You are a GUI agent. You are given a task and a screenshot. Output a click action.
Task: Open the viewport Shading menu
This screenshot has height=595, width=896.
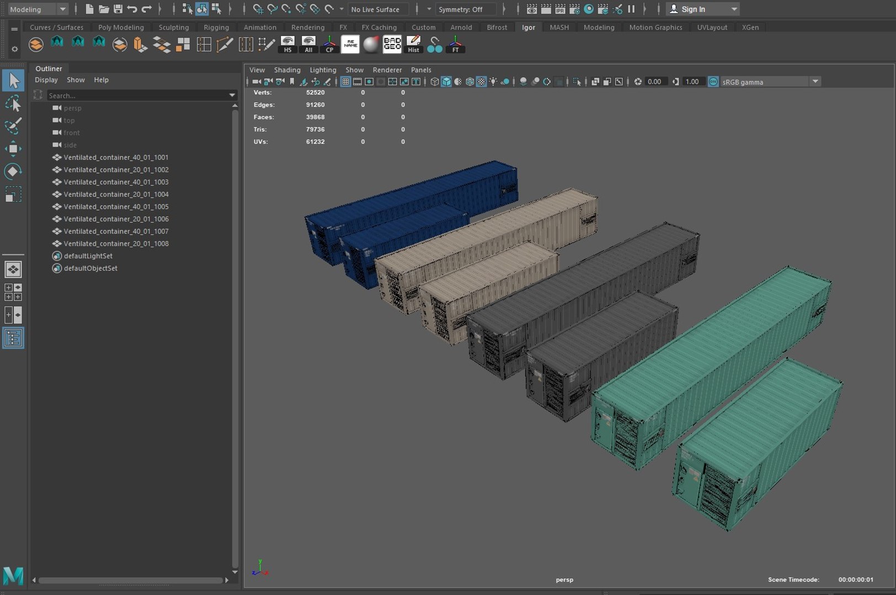287,70
